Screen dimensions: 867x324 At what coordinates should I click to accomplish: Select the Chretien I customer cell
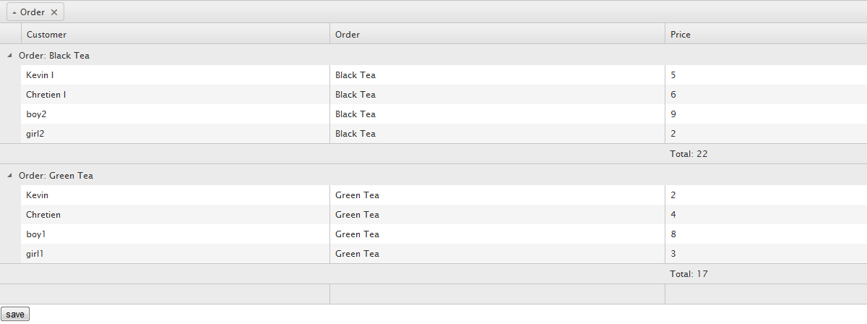pyautogui.click(x=46, y=95)
